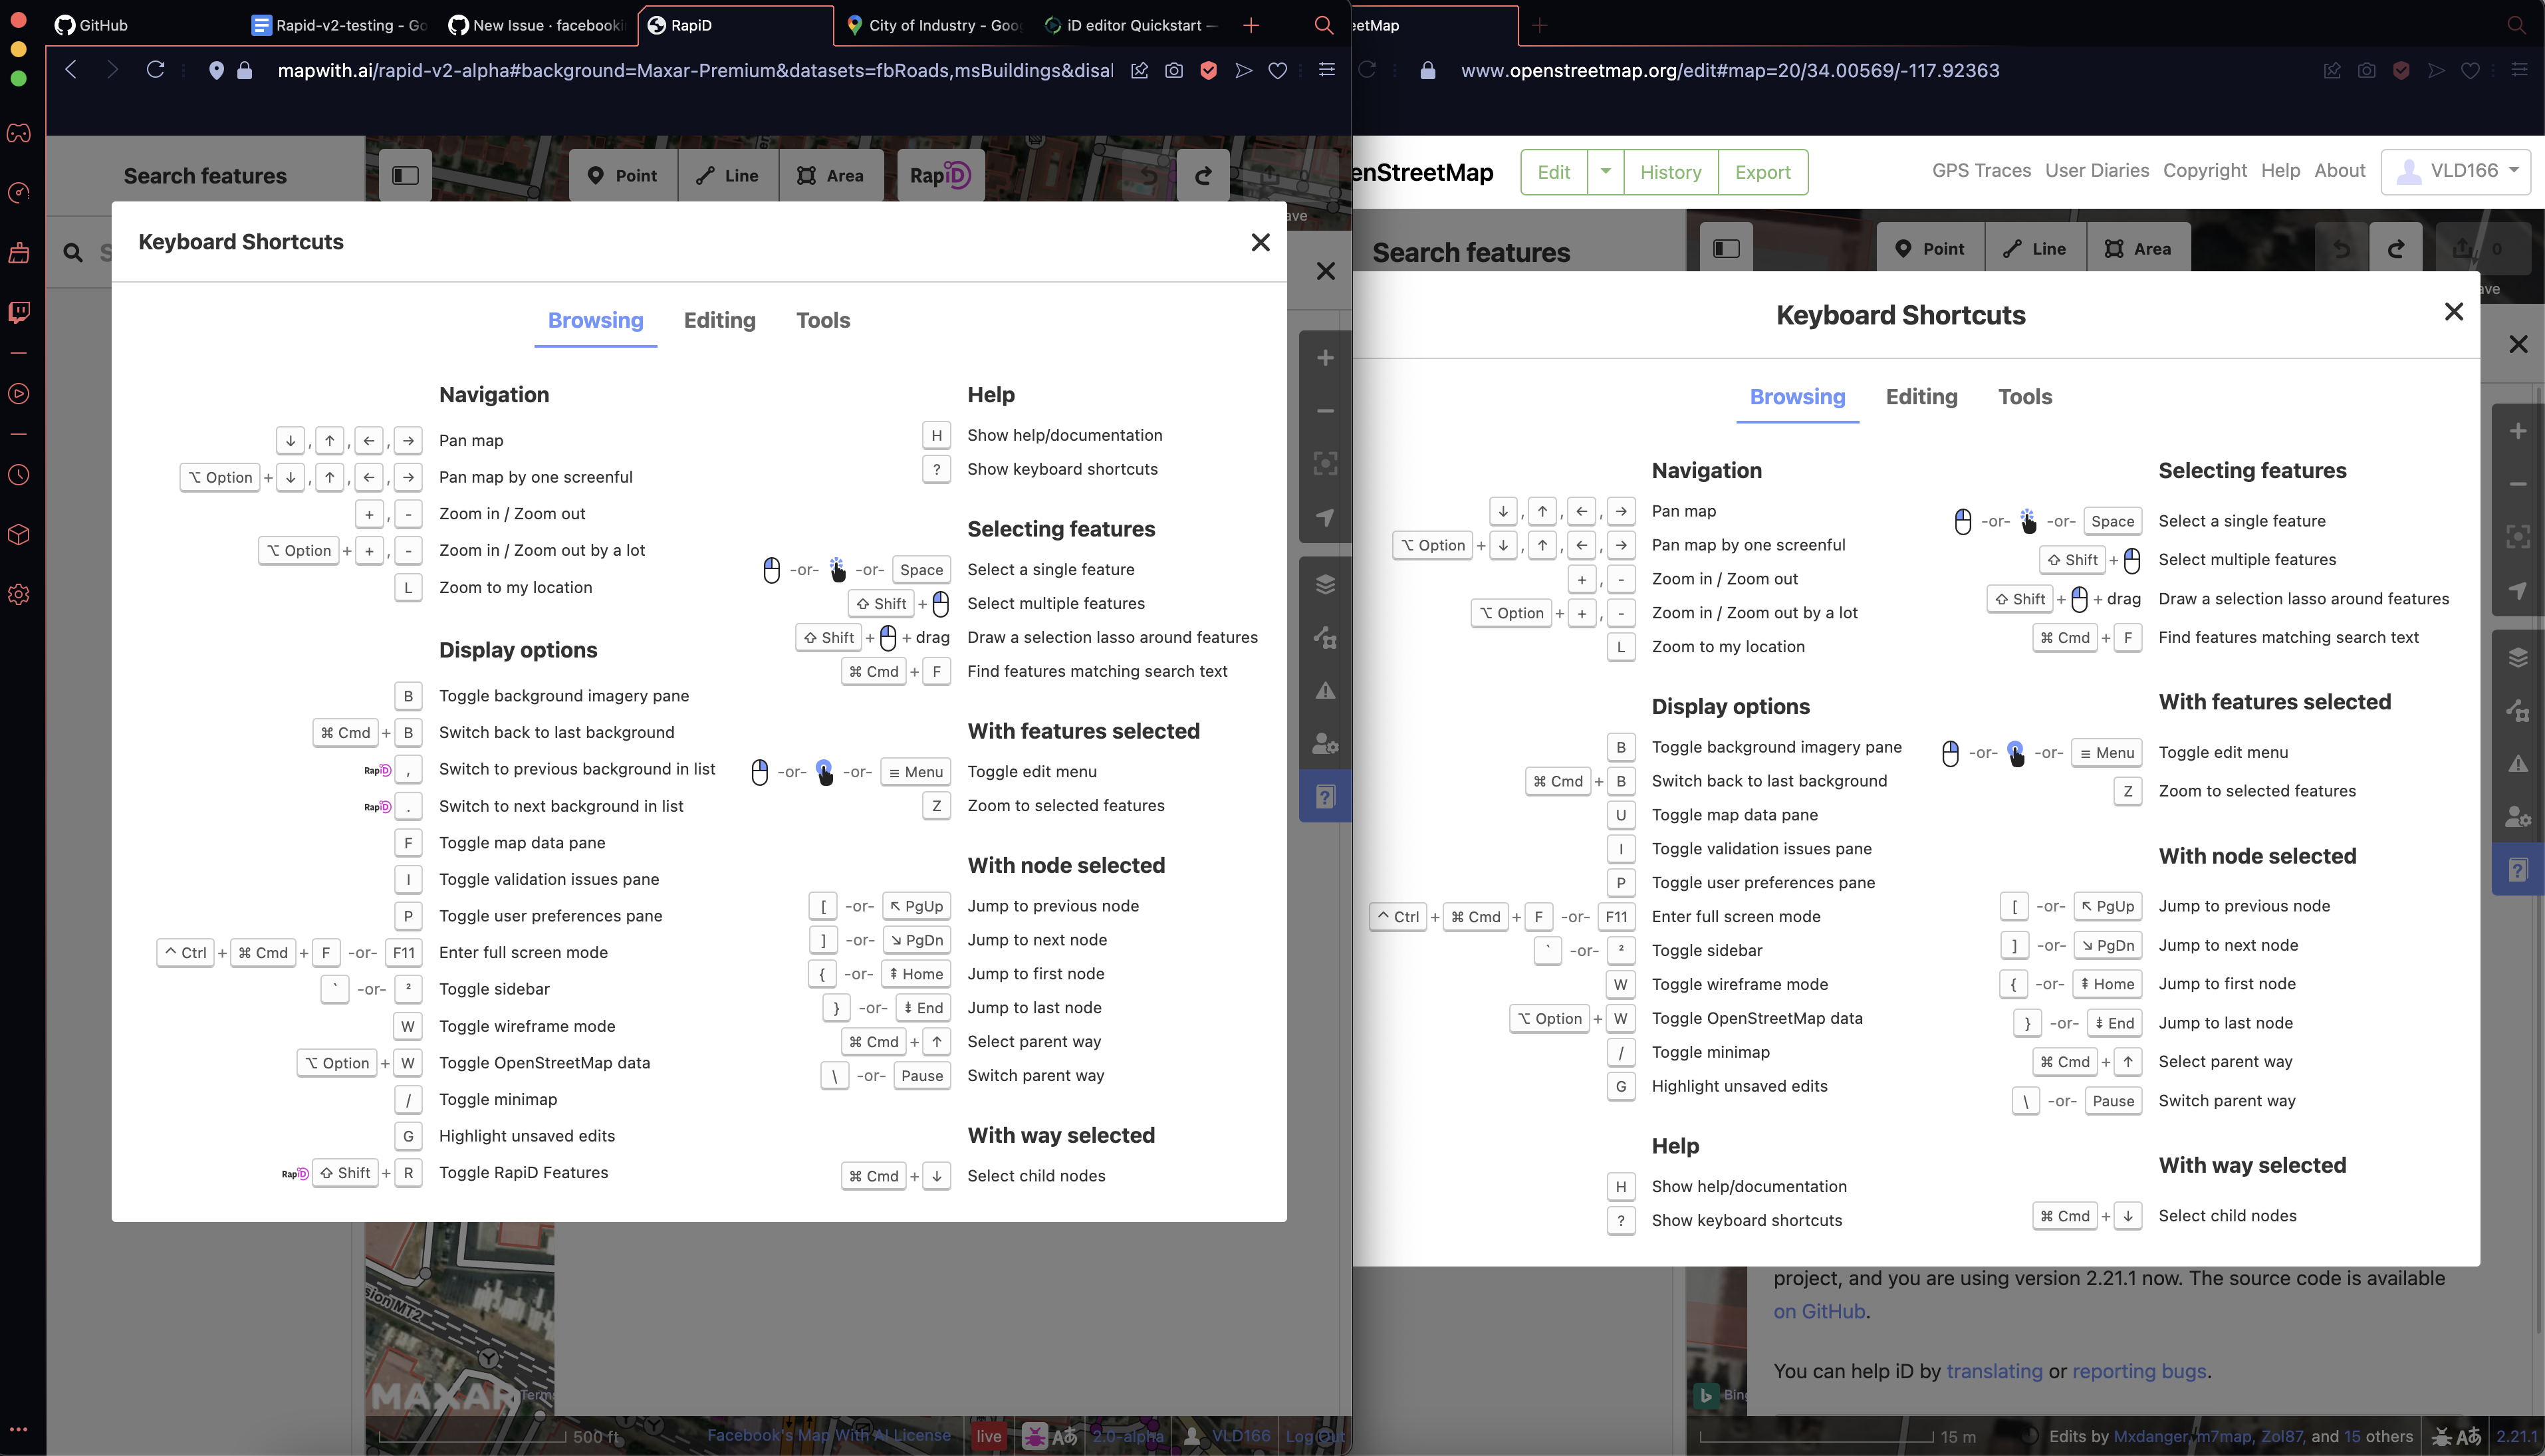Zoom out on the RapiD map
The image size is (2545, 1456).
(x=1325, y=411)
